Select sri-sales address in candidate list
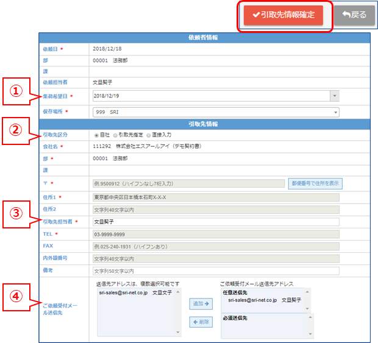Viewport: 378px width, 343px height. (131, 293)
